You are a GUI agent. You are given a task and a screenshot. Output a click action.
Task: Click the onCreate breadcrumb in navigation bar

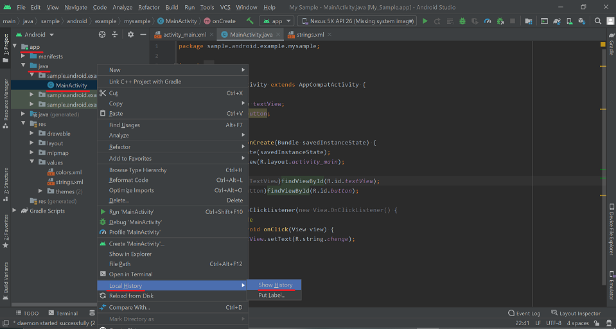[220, 21]
